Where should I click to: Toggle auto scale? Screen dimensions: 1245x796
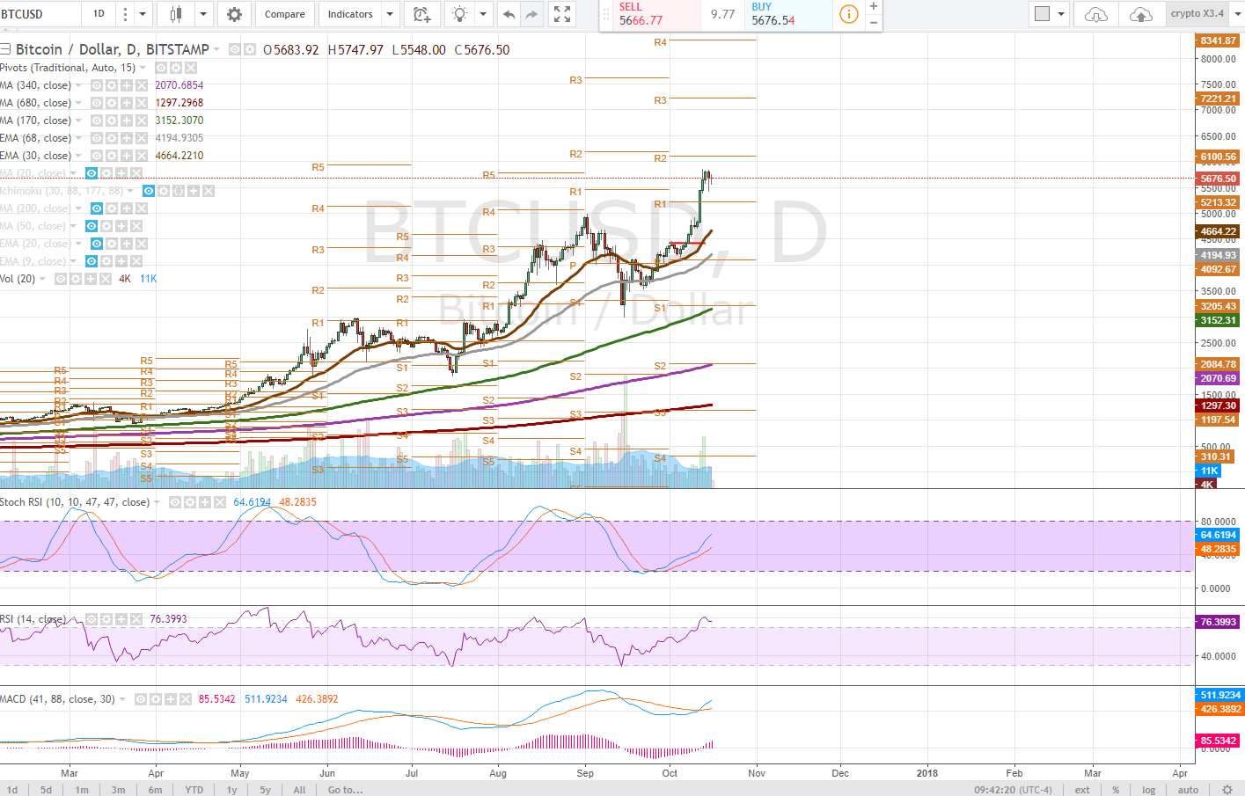1188,790
